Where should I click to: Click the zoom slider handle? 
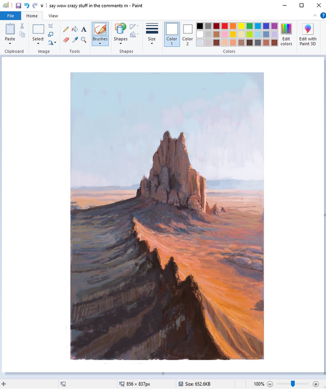[293, 384]
